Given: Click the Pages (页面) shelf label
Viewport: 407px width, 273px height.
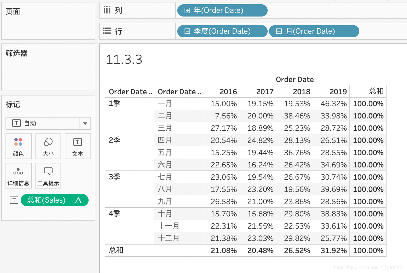Looking at the screenshot, I should 13,12.
